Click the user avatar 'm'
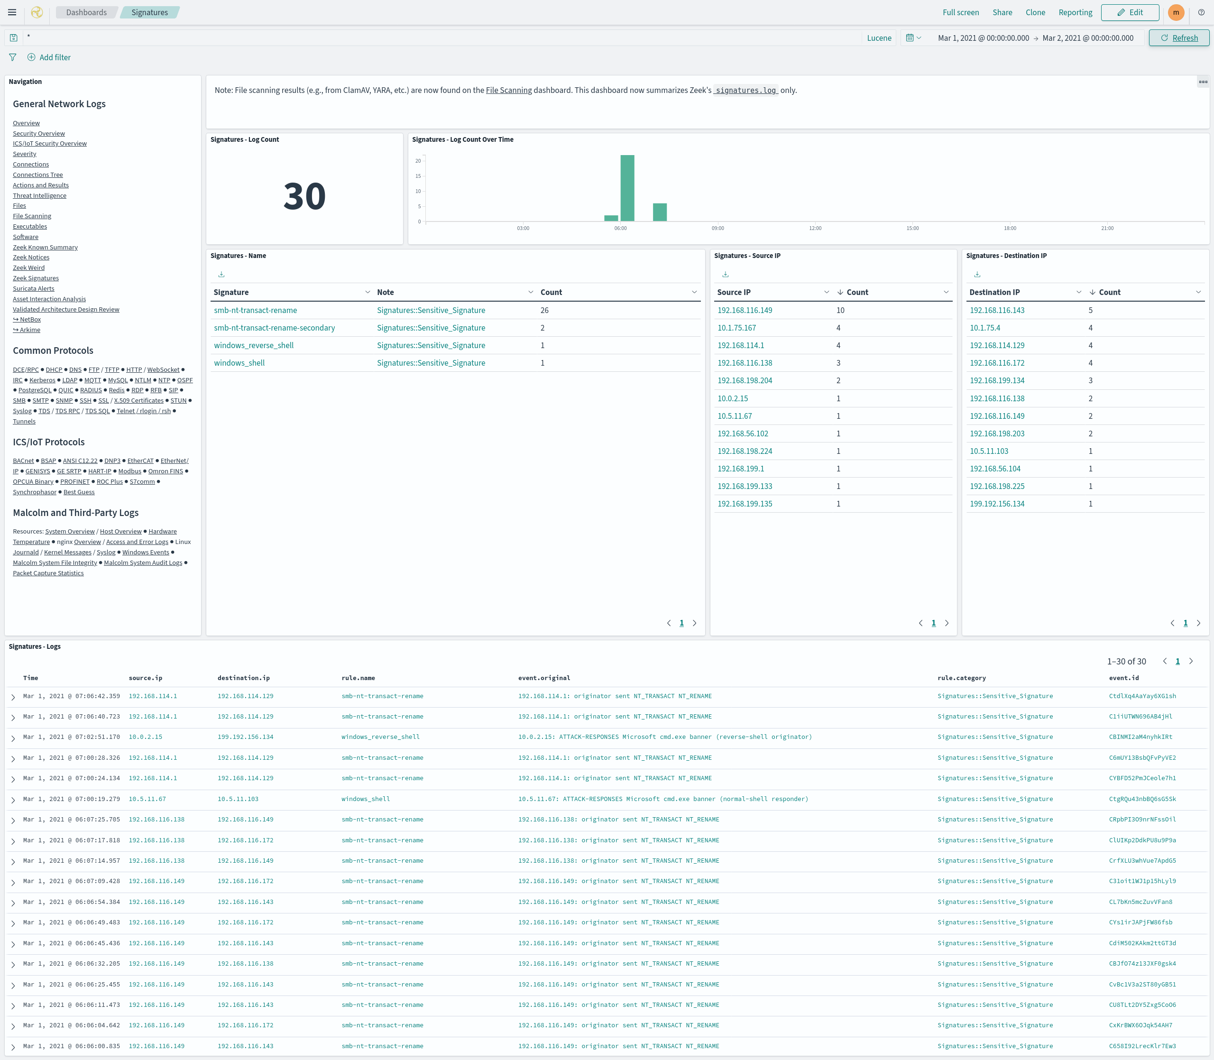The image size is (1214, 1060). (1176, 12)
